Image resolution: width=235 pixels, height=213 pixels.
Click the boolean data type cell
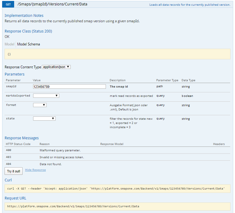[187, 96]
